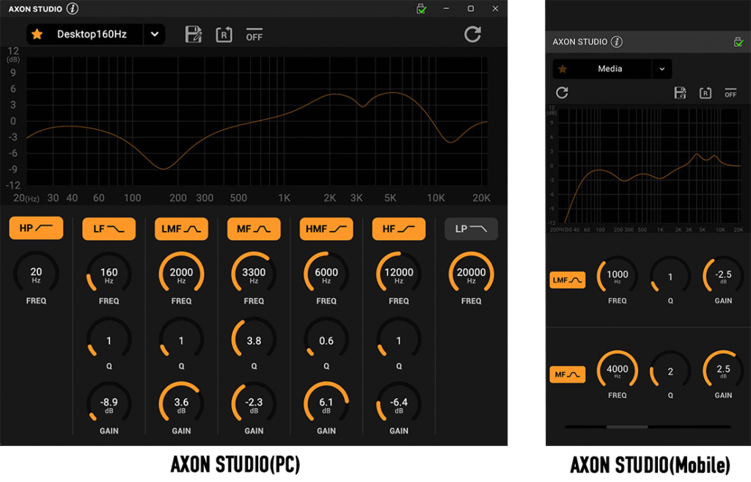Click the LMF gain knob showing 3.6 dB
The image size is (751, 482).
point(181,404)
